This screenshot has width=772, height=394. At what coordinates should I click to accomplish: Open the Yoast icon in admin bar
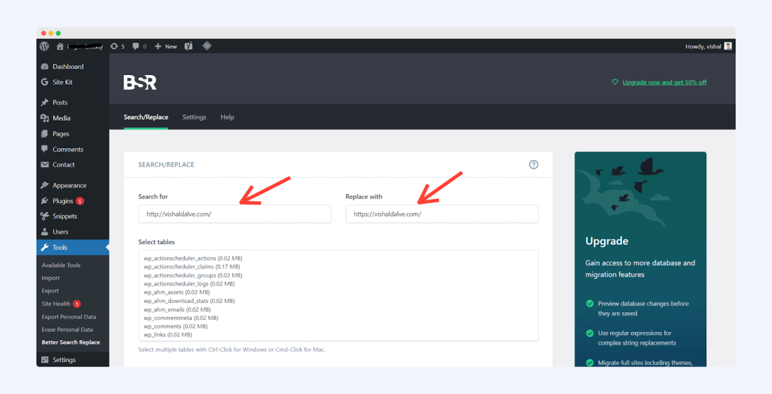(188, 46)
